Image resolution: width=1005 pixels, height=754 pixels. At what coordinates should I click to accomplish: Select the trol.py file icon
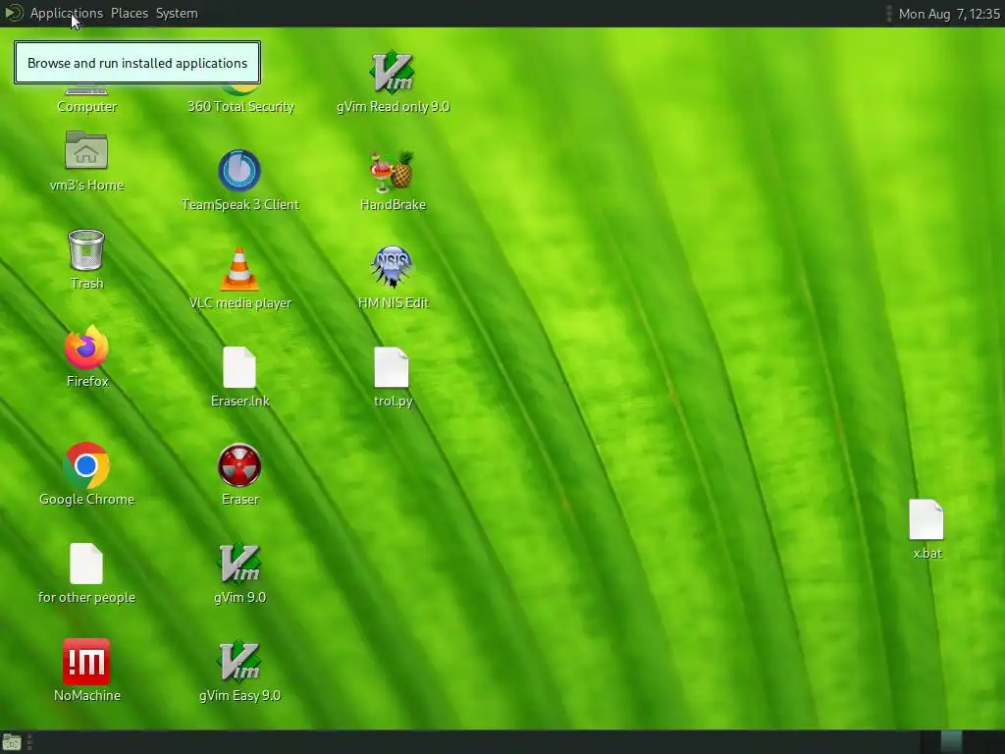coord(391,367)
